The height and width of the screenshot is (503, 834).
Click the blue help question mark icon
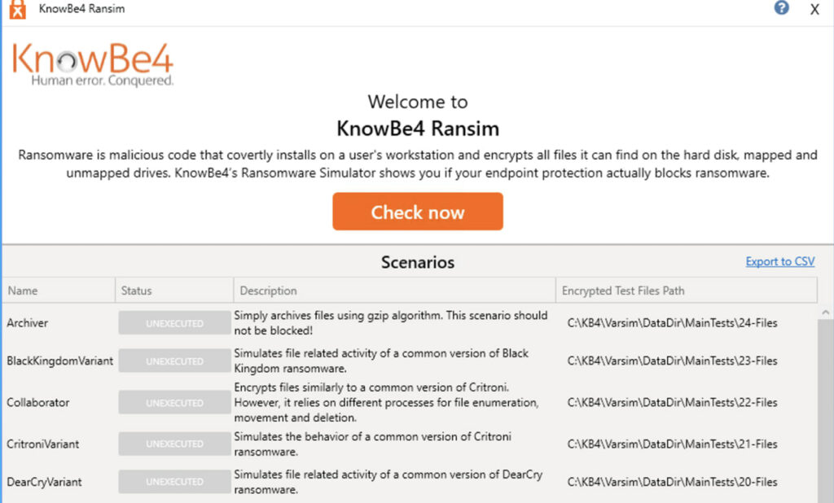pyautogui.click(x=781, y=8)
